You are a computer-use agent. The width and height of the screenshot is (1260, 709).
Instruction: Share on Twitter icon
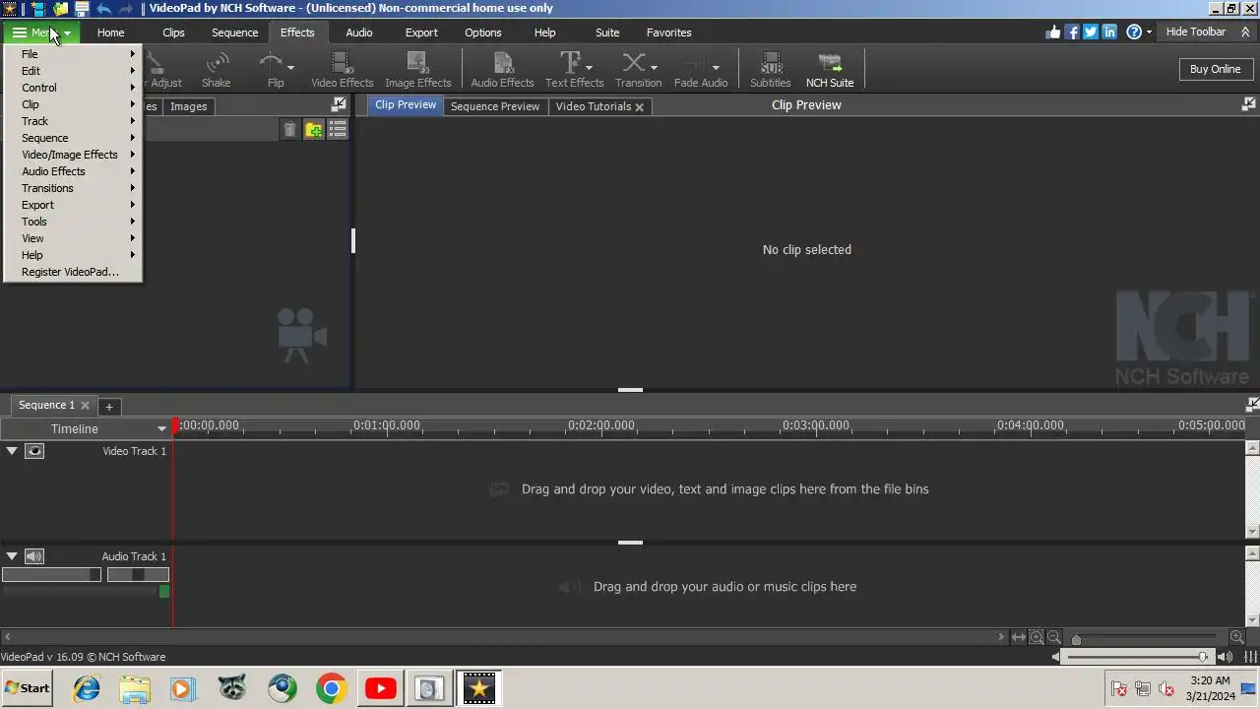(1091, 32)
